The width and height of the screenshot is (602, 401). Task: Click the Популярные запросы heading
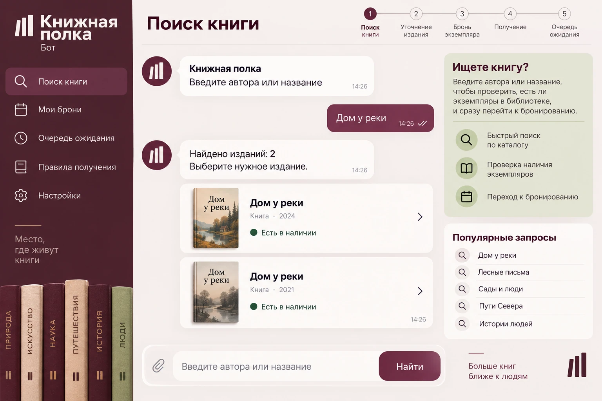[504, 238]
